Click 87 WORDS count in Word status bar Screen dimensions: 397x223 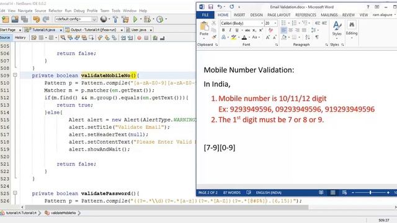coord(231,193)
